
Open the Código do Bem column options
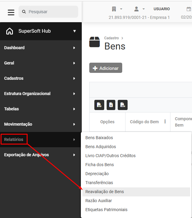click(x=165, y=122)
